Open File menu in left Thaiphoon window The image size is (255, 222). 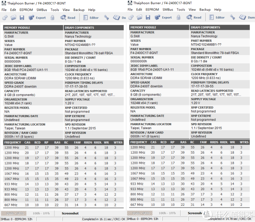pyautogui.click(x=4, y=10)
